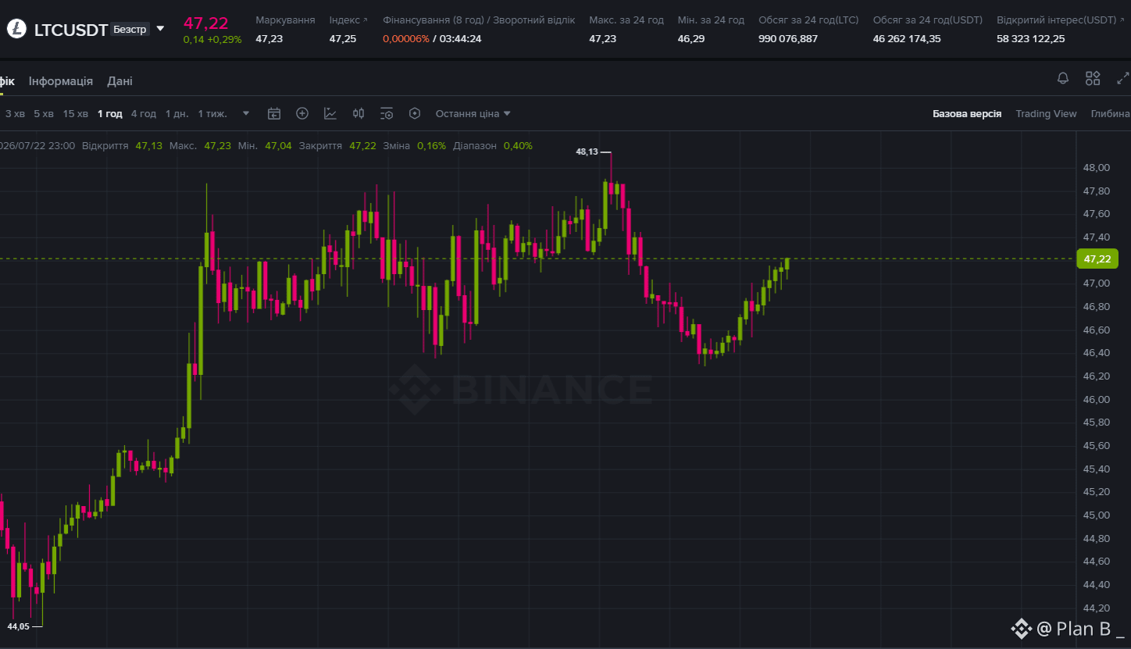This screenshot has width=1131, height=649.
Task: Click the Мін. 47,04 value in chart legend
Action: tap(278, 145)
